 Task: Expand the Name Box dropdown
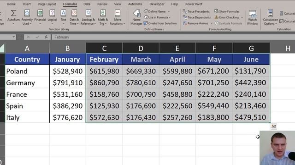pyautogui.click(x=13, y=37)
